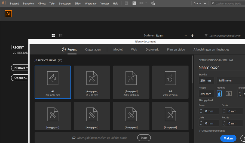Increase Tekengebieden artboard count
The image size is (245, 143).
pos(240,92)
